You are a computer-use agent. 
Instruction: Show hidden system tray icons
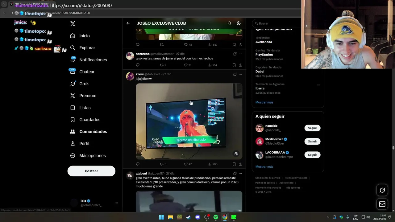pos(328,217)
